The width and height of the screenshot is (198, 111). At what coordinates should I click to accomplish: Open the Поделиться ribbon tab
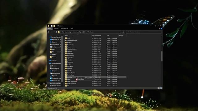pos(65,29)
